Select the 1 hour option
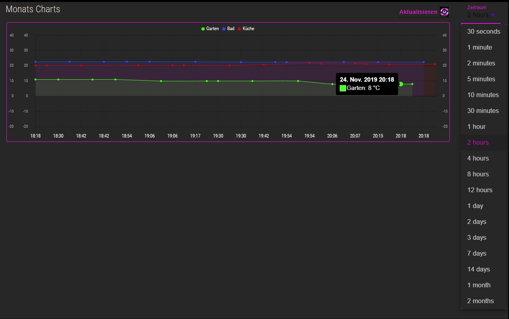The image size is (509, 319). tap(484, 126)
